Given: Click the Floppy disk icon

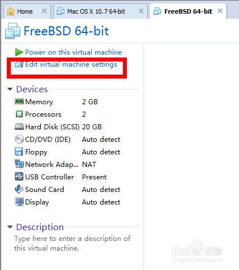Looking at the screenshot, I should pos(19,152).
